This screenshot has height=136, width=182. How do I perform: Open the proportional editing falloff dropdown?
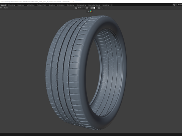pos(103,8)
